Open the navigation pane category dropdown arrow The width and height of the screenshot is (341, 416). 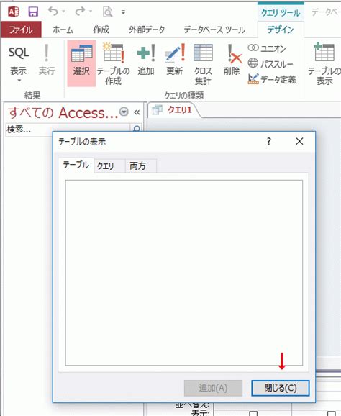coord(124,112)
